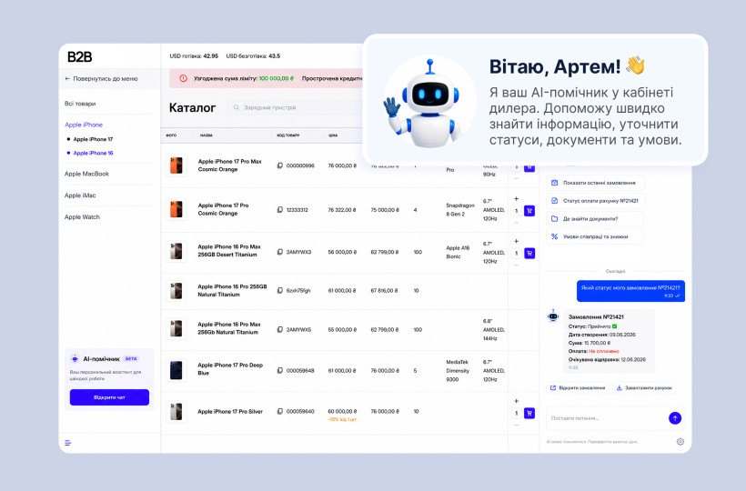Go back via Повернутись до меню
746x491 pixels.
pos(101,79)
